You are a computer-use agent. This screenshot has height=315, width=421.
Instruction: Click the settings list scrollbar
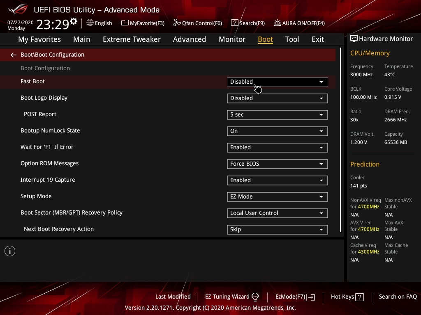point(340,140)
